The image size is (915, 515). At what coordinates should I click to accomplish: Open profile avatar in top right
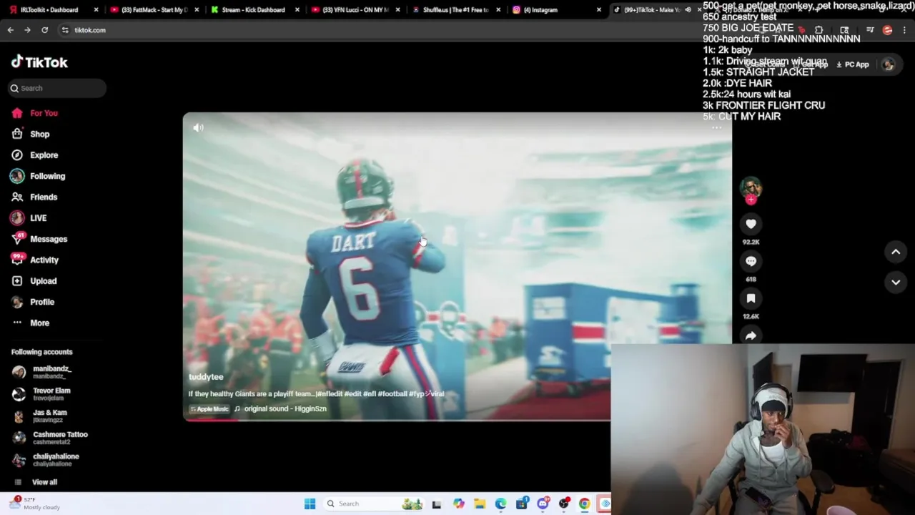coord(888,64)
